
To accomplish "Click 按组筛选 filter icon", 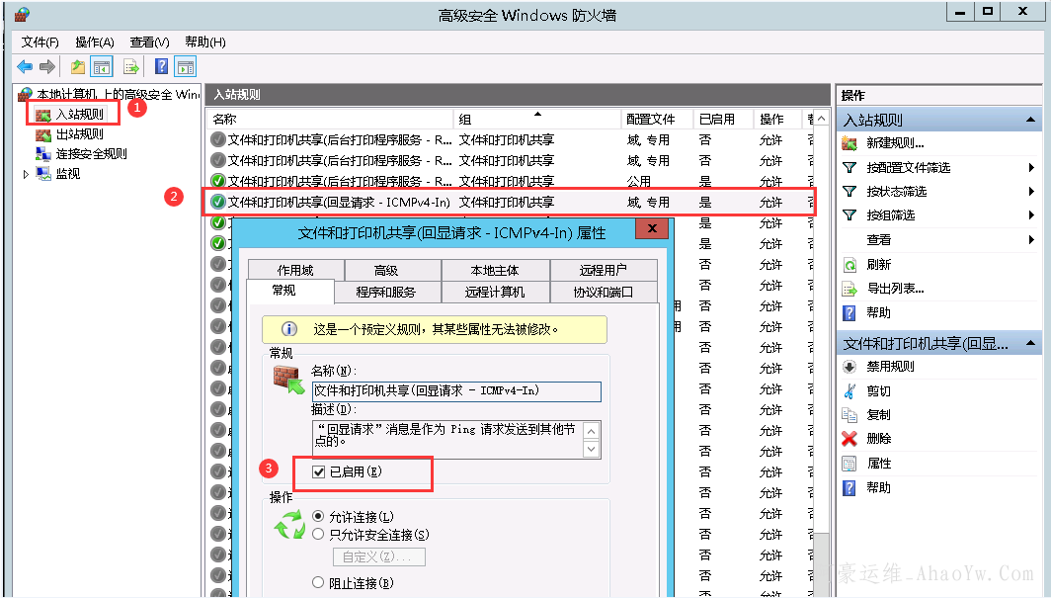I will pyautogui.click(x=849, y=215).
